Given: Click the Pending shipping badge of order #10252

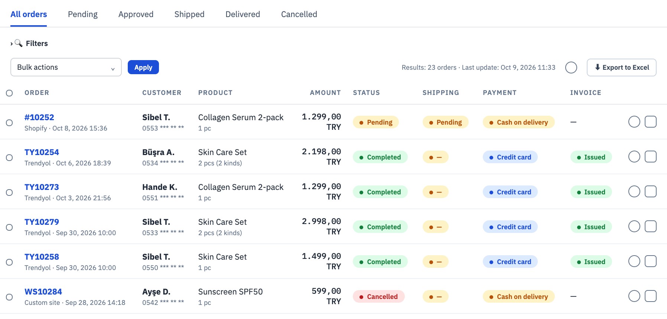Looking at the screenshot, I should pyautogui.click(x=446, y=122).
